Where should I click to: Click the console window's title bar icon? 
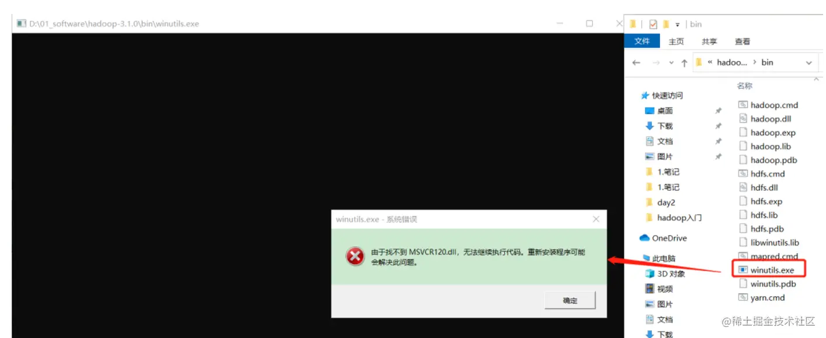point(21,24)
